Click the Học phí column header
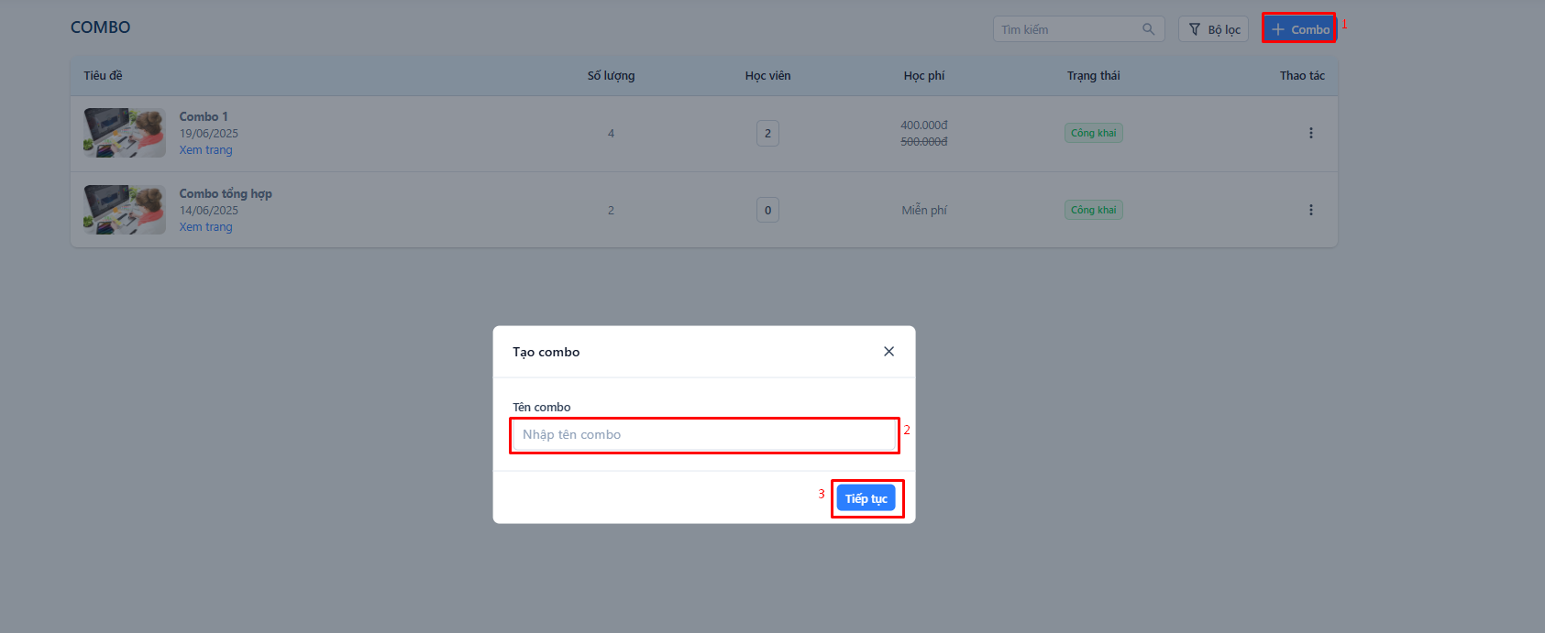The height and width of the screenshot is (633, 1545). click(x=924, y=75)
